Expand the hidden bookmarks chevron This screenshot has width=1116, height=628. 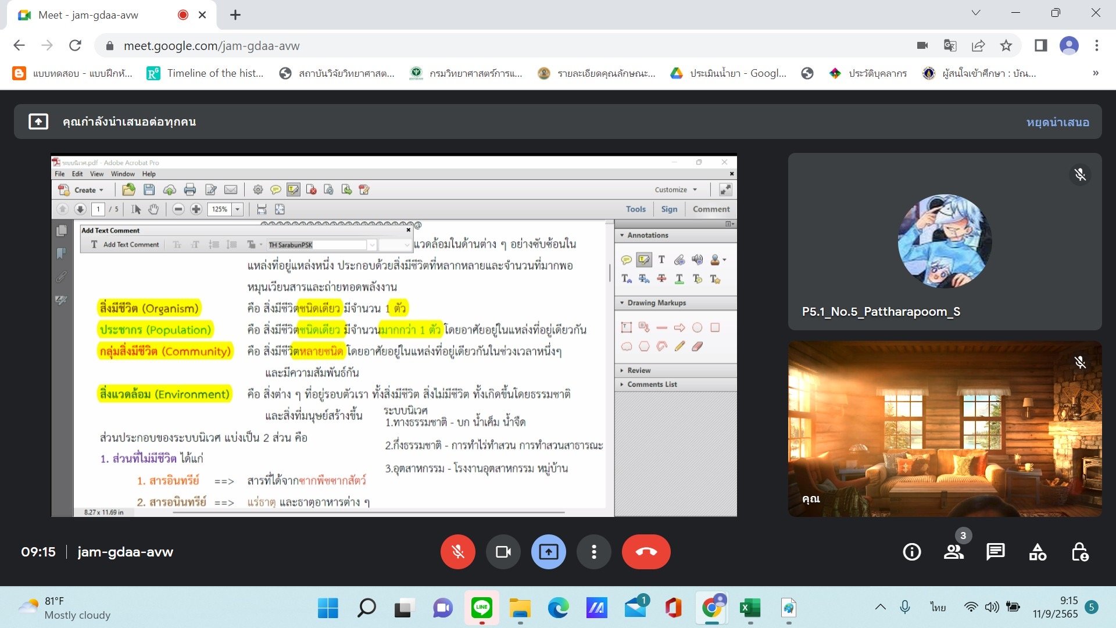(1096, 73)
